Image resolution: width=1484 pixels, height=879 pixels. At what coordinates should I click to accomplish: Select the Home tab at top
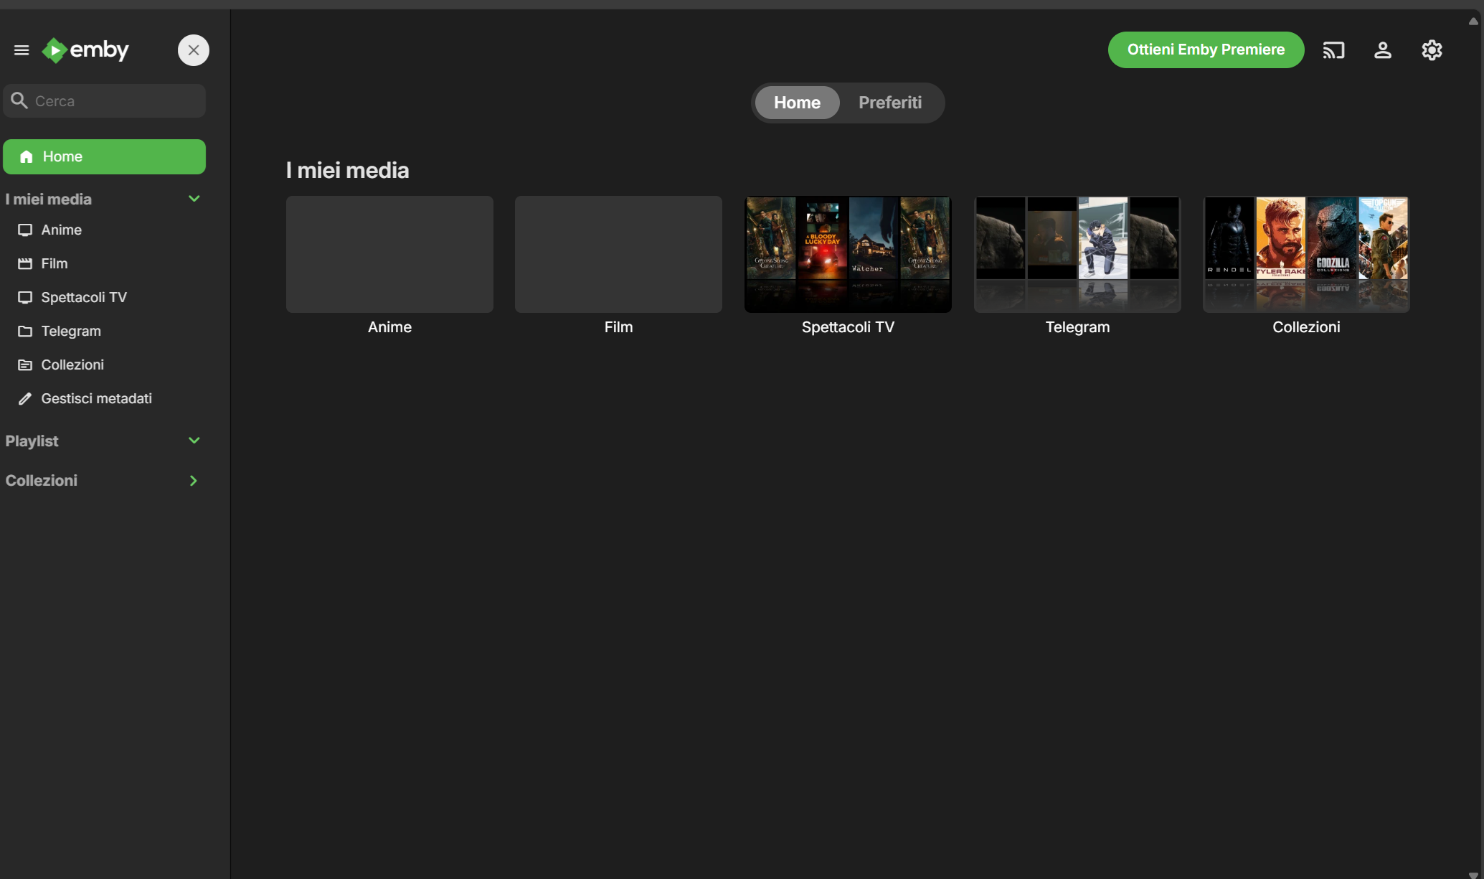coord(796,103)
